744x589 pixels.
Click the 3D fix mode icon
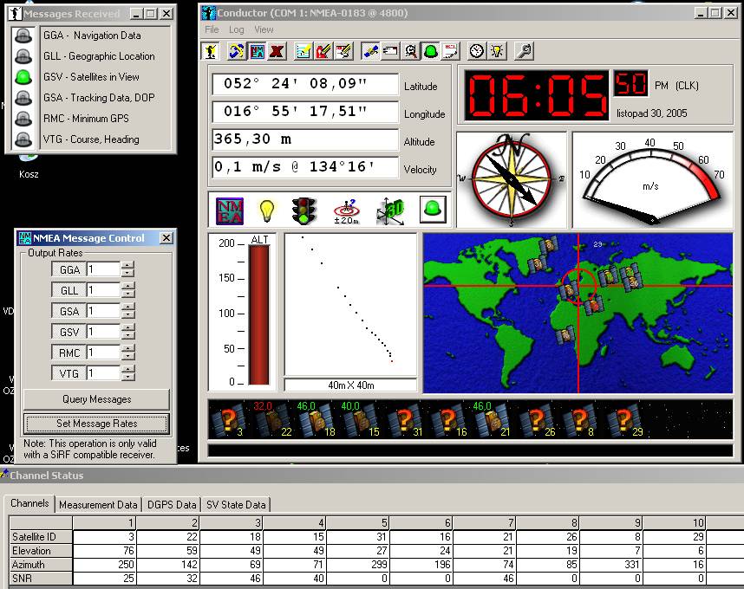point(389,210)
